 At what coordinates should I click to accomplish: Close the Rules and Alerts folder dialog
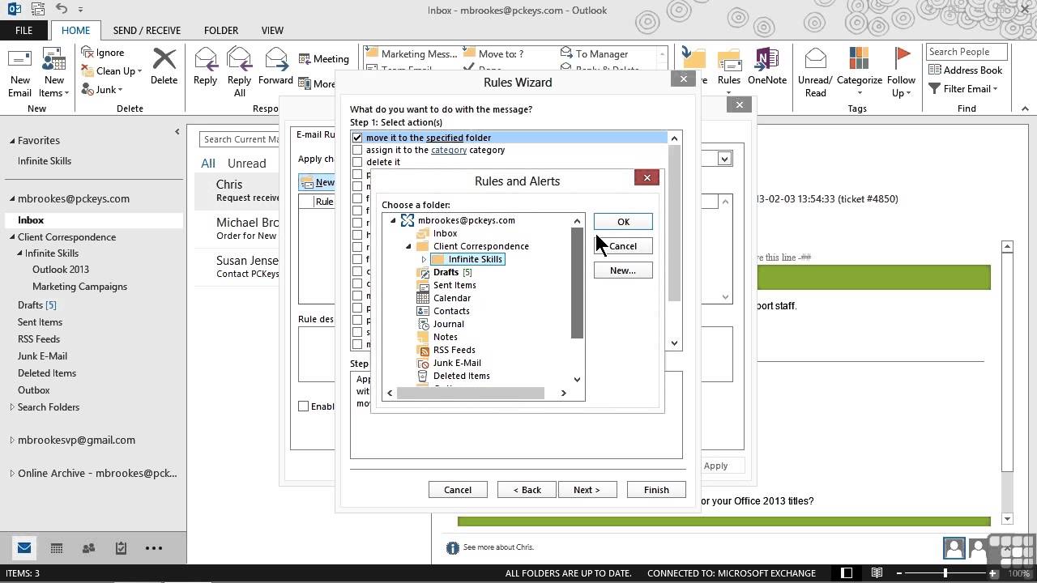coord(647,177)
